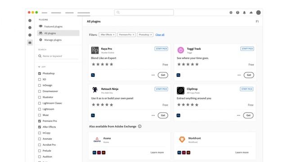Click the Asana logo
This screenshot has width=288, height=162.
coord(97,140)
